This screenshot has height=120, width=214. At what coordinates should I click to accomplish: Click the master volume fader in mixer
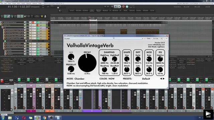(9, 97)
